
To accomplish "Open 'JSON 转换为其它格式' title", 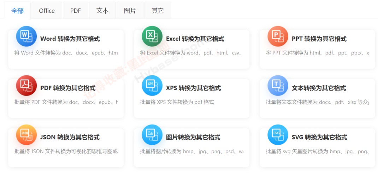I will click(70, 137).
